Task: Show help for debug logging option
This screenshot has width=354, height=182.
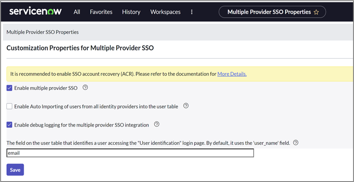Action: pos(157,125)
